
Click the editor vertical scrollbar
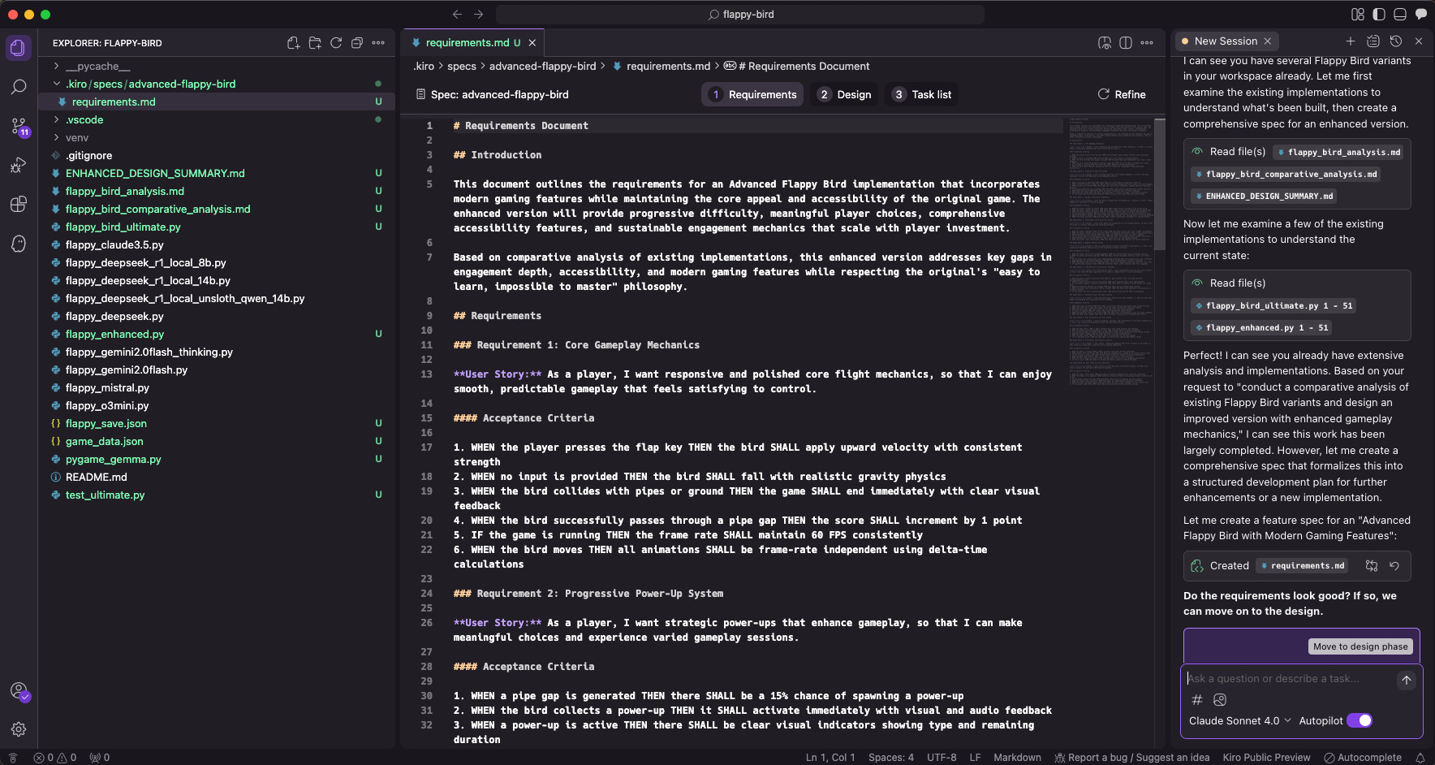(1160, 184)
